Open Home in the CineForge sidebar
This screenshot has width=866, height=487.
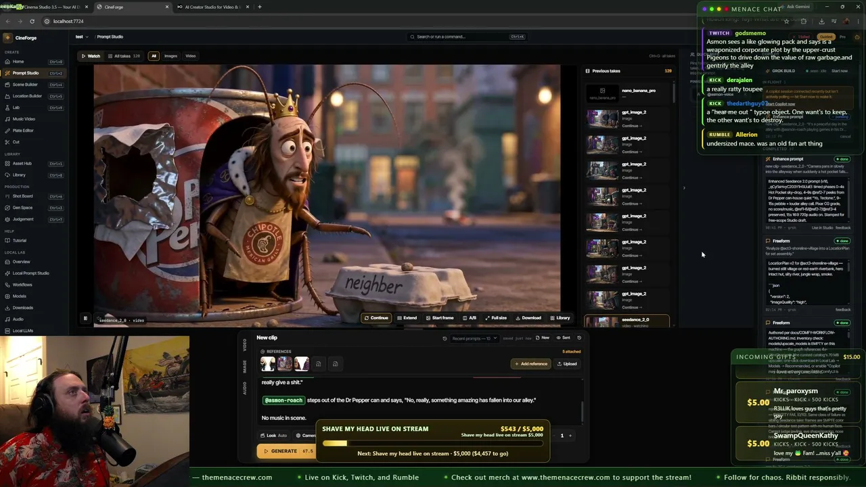point(34,62)
